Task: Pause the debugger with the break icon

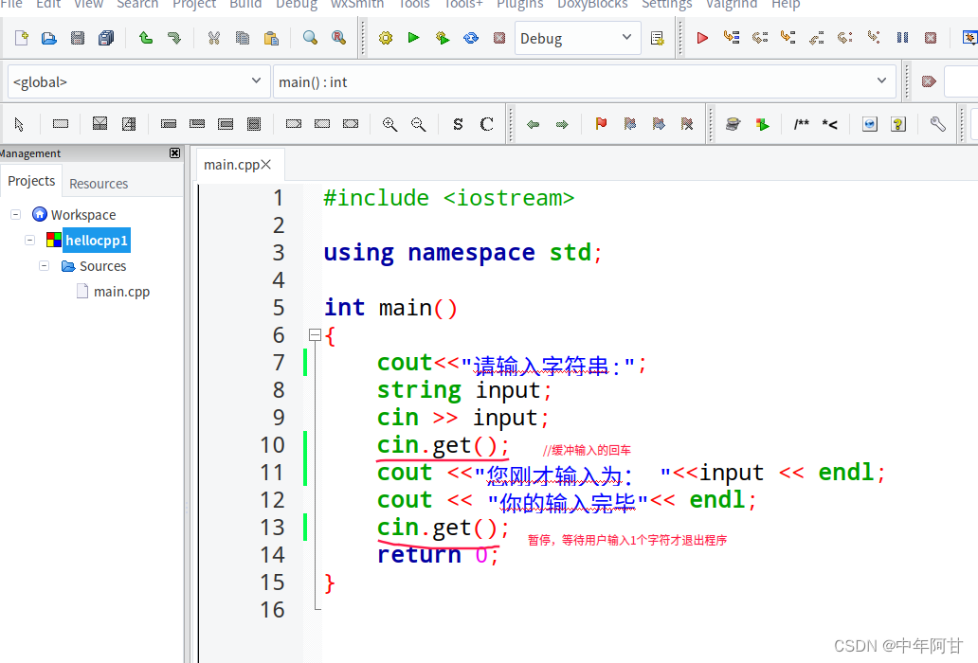Action: point(902,38)
